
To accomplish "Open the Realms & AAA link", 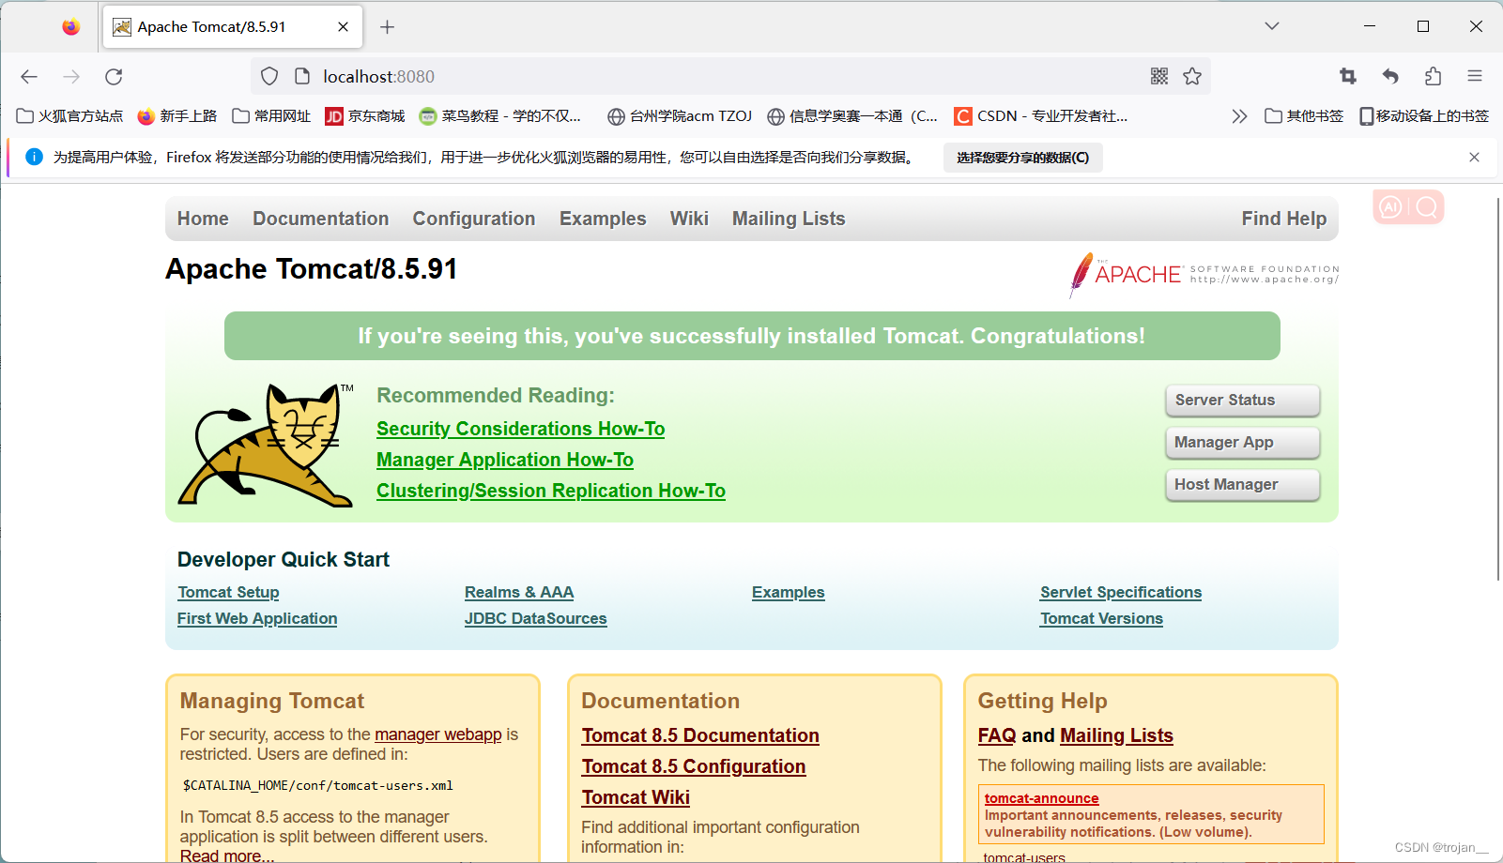I will click(519, 593).
